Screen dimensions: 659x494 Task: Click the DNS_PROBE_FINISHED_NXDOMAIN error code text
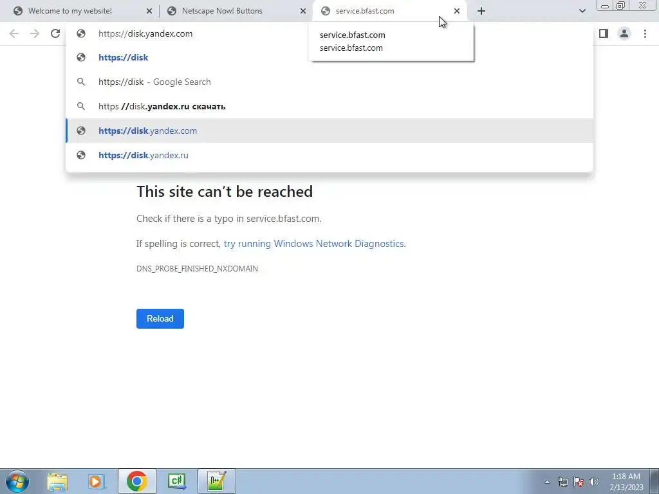click(x=197, y=268)
